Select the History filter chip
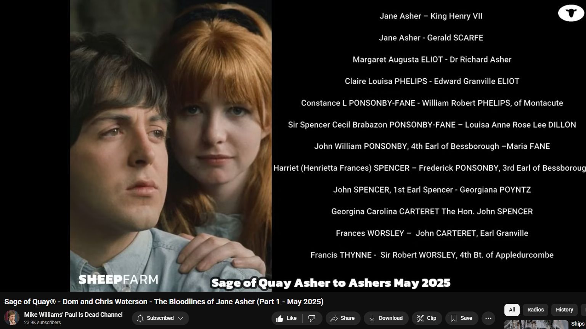 (x=564, y=310)
